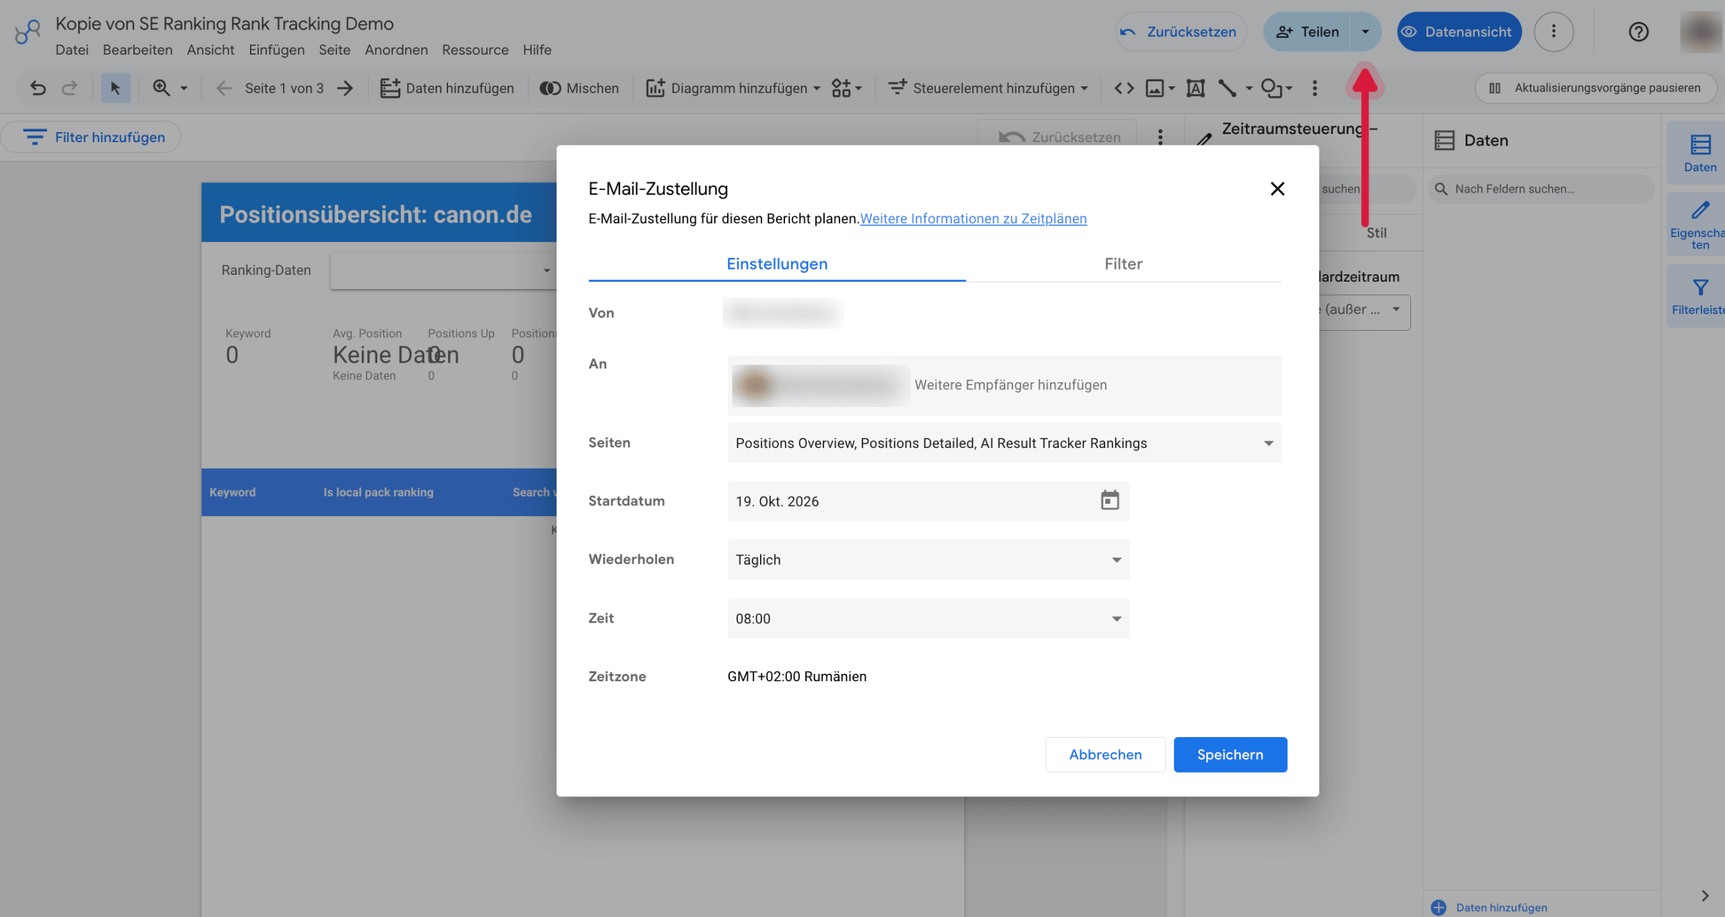Close the E-Mail-Zustellung dialog
The image size is (1725, 917).
tap(1277, 189)
